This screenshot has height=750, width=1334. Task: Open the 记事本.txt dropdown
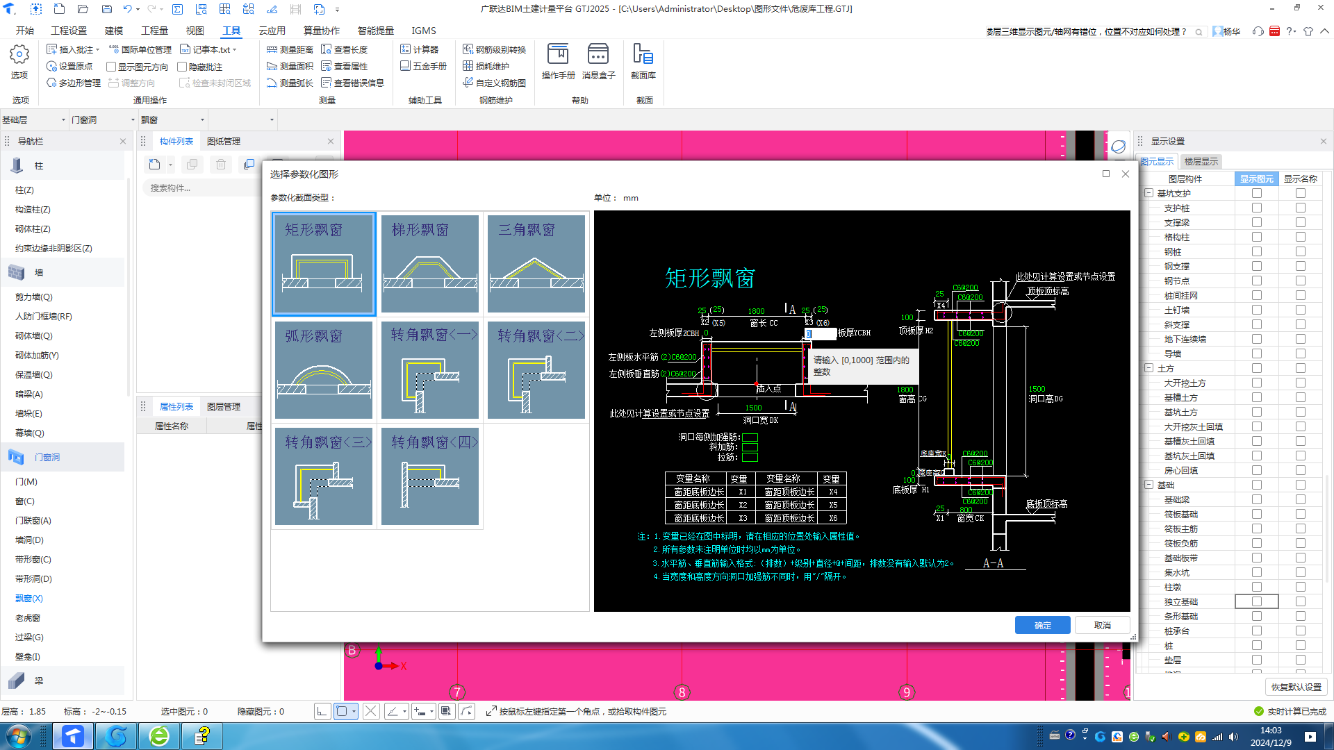coord(235,50)
